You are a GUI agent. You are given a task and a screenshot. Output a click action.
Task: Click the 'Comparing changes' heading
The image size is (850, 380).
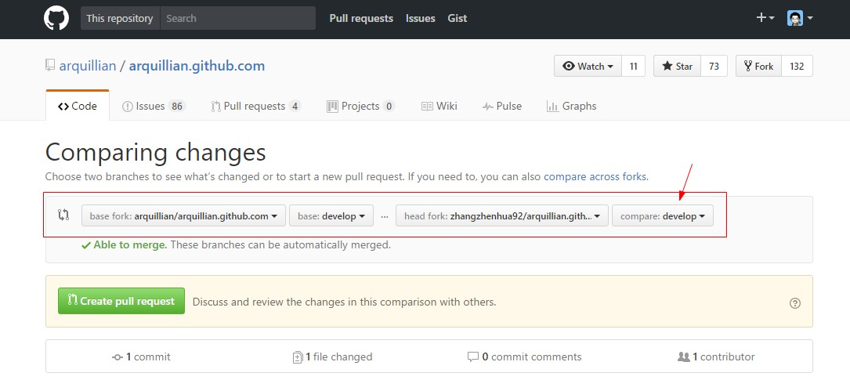point(156,152)
